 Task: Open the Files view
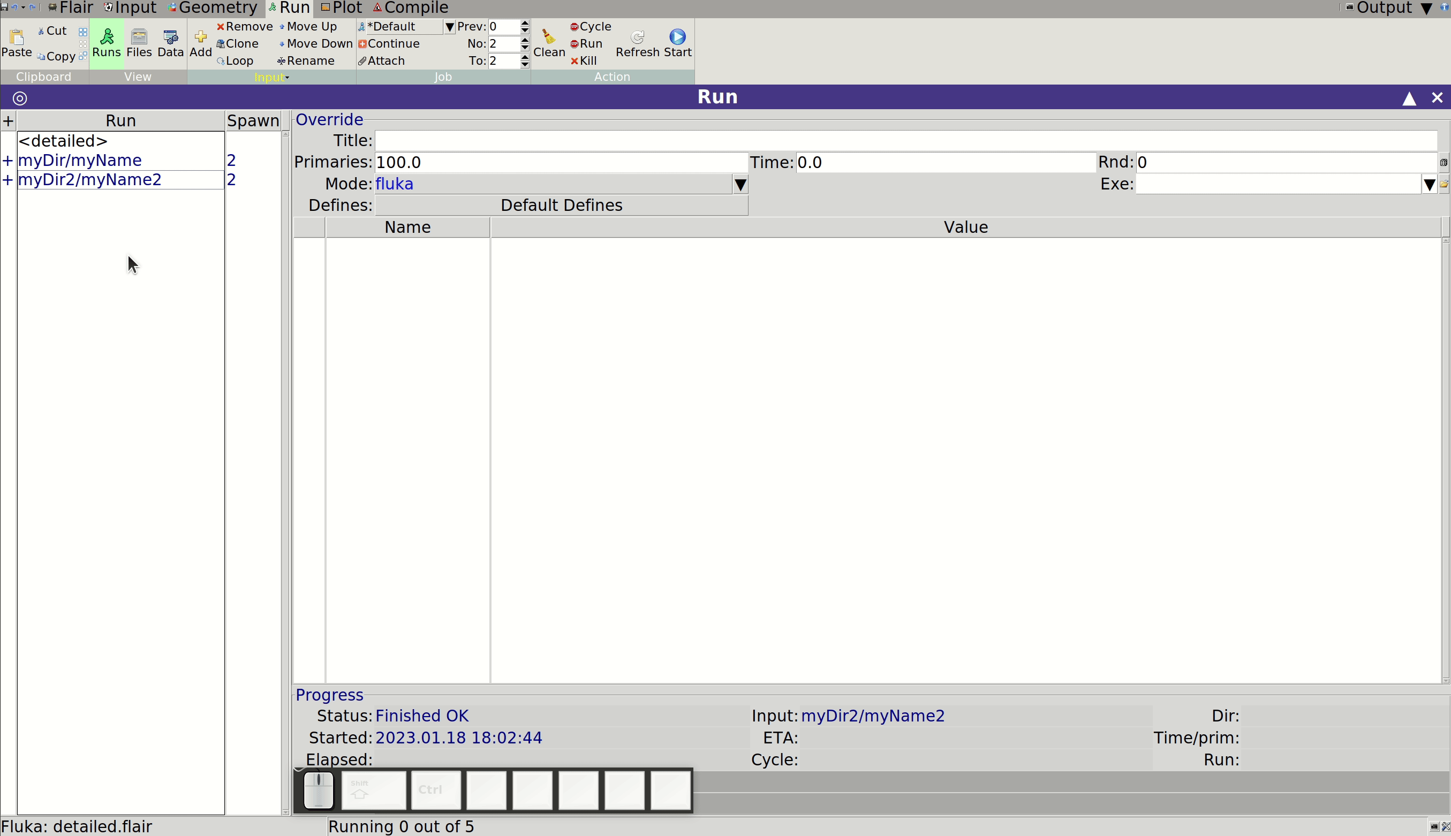[x=139, y=37]
